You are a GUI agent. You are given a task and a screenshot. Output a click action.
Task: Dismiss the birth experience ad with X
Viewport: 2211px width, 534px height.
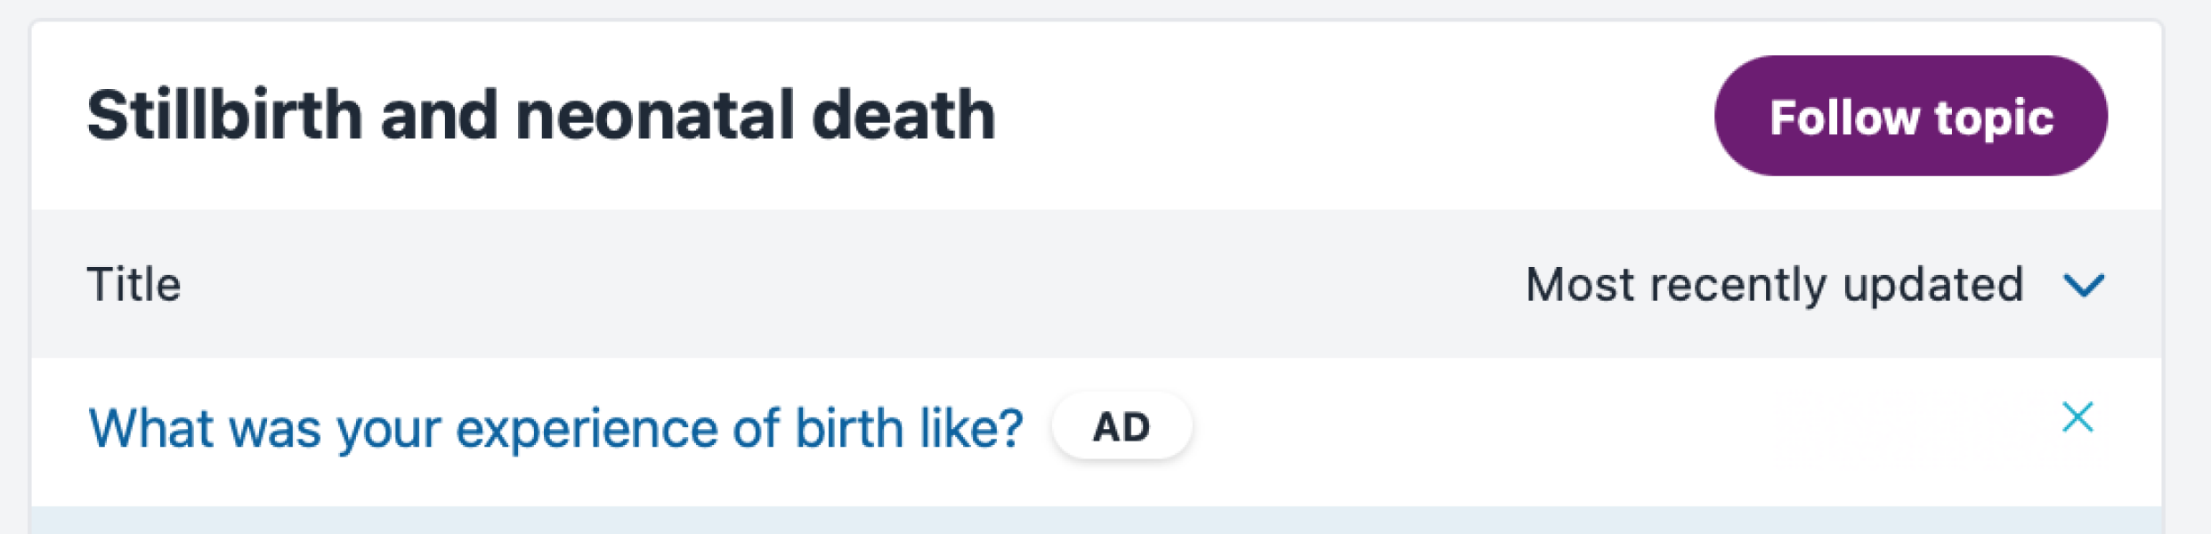2077,417
